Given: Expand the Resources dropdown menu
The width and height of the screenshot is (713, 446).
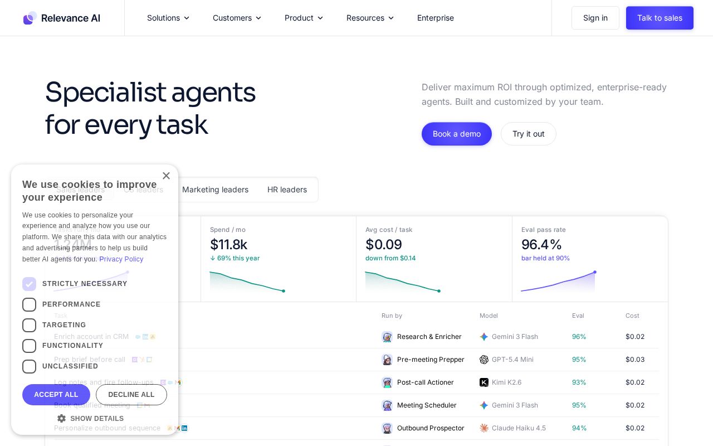Looking at the screenshot, I should coord(370,18).
